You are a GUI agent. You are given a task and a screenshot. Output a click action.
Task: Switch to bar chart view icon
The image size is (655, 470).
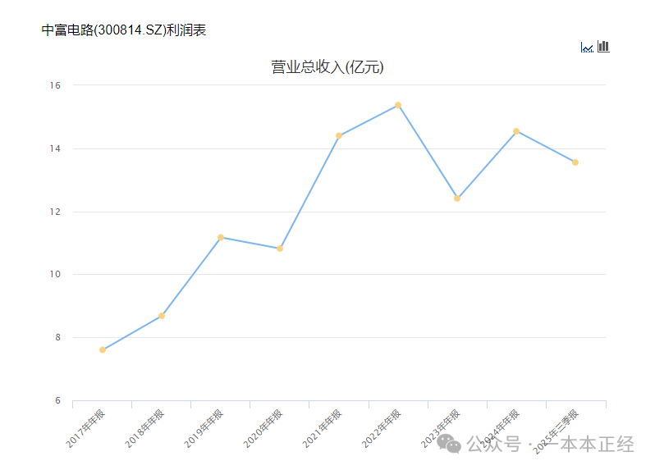(x=603, y=46)
